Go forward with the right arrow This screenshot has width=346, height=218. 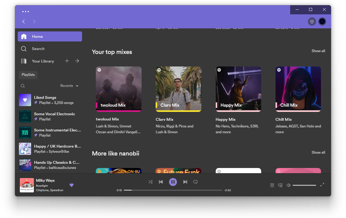point(34,21)
